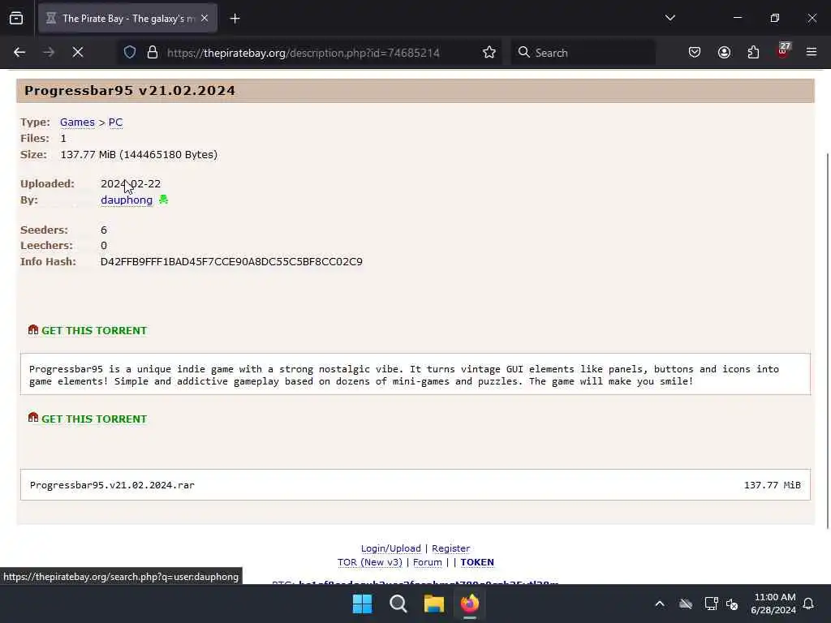
Task: Go back to previous page
Action: pos(19,53)
